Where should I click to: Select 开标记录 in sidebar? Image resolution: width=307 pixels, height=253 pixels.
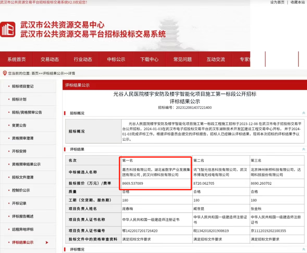pyautogui.click(x=19, y=203)
